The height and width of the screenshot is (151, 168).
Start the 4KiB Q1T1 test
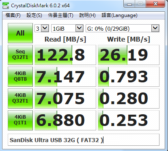(20, 120)
